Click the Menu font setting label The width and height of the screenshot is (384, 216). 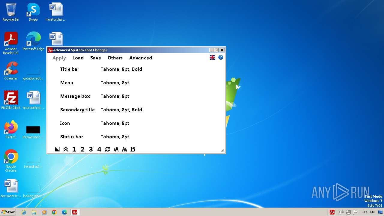(67, 83)
